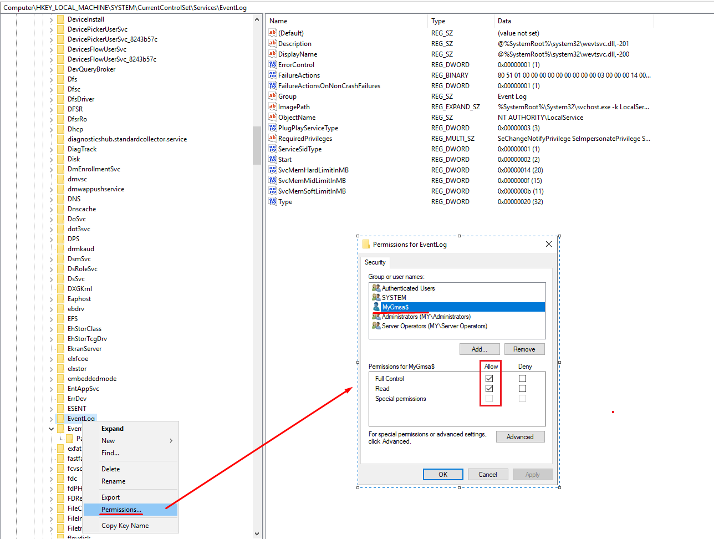Screen dimensions: 714x539
Task: Toggle the Allow Read permission checkbox
Action: click(489, 389)
